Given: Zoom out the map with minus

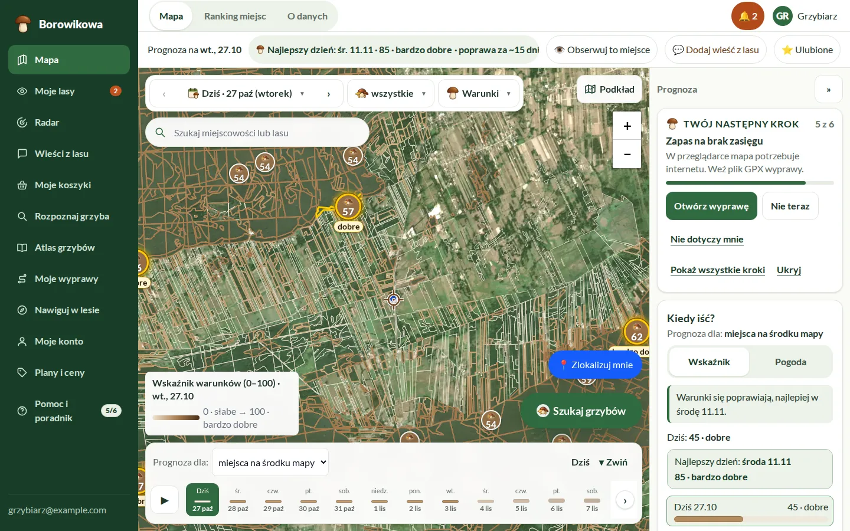Looking at the screenshot, I should click(627, 154).
